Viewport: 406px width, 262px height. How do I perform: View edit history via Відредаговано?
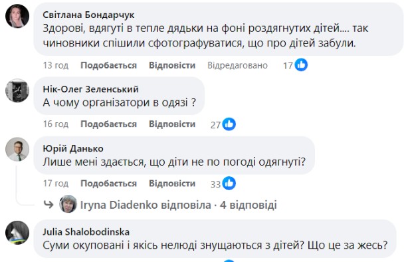click(x=237, y=65)
